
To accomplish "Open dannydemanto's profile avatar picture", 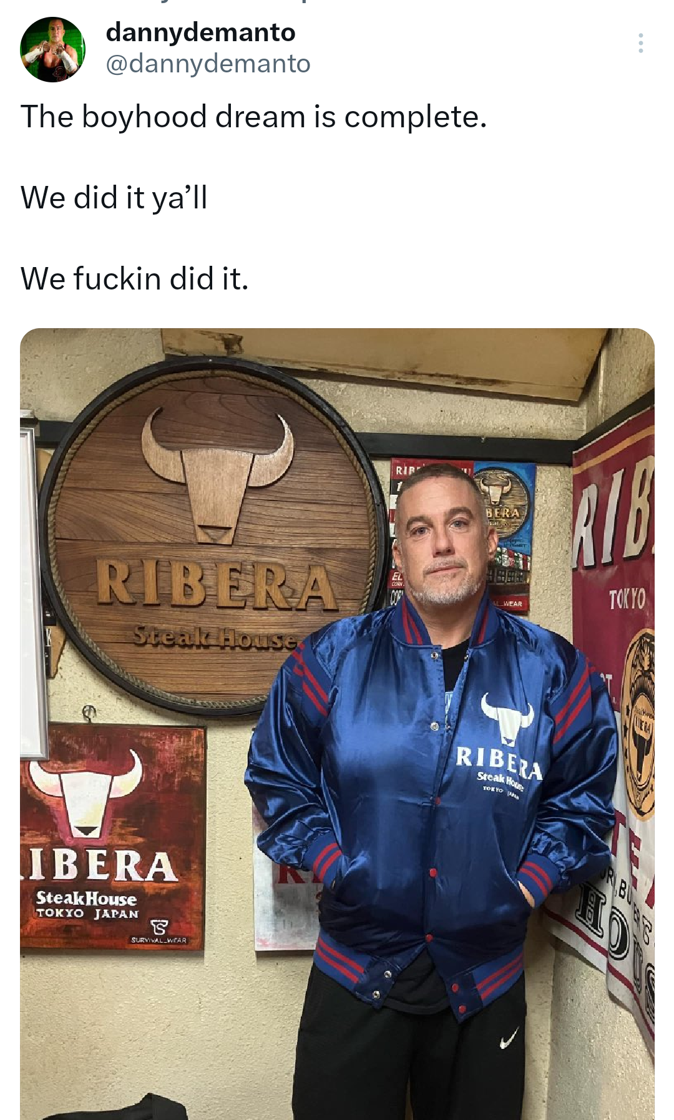I will pos(52,49).
